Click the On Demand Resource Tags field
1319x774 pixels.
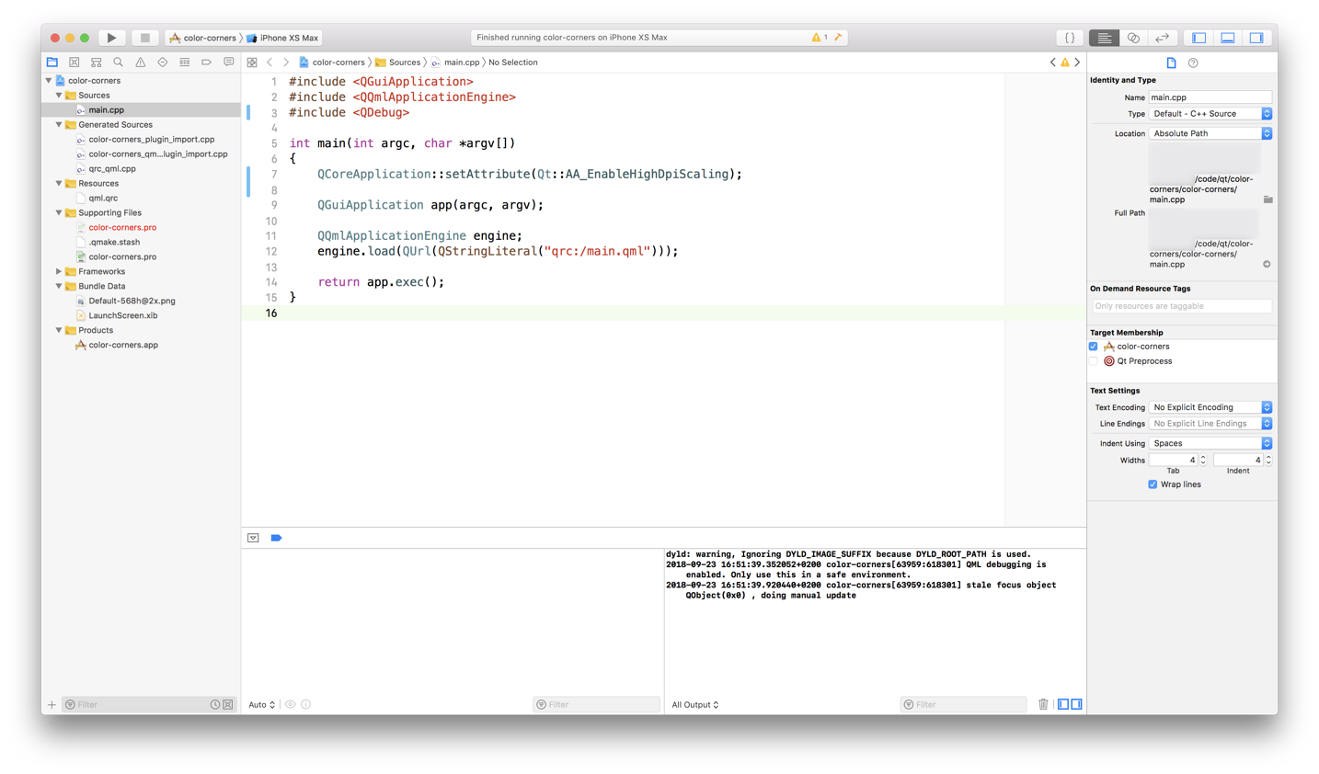(1182, 306)
